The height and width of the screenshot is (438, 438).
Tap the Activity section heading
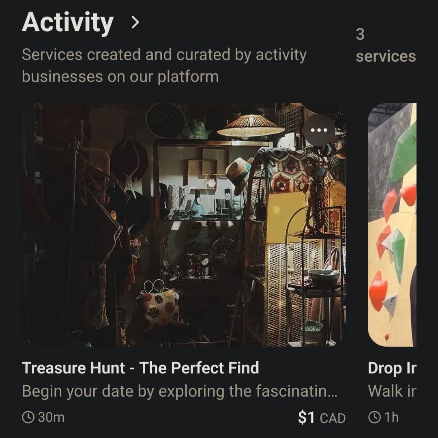pyautogui.click(x=67, y=23)
